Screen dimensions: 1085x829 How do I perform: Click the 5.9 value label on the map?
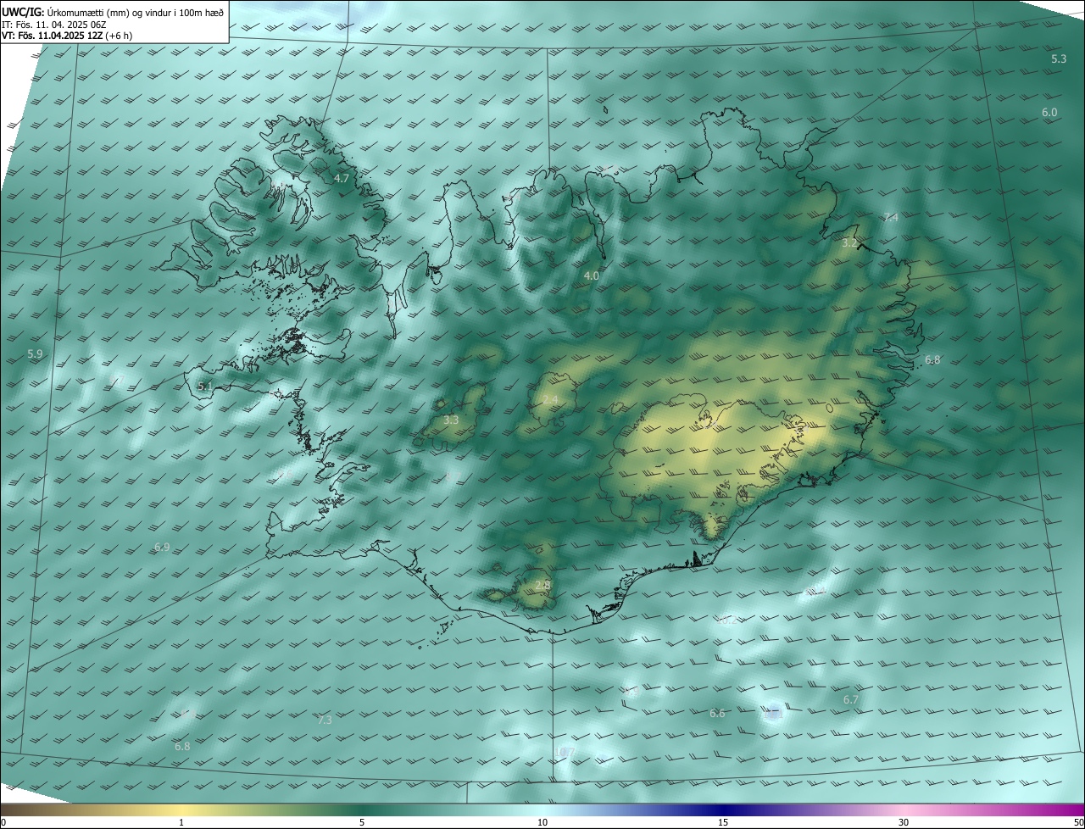click(x=35, y=353)
